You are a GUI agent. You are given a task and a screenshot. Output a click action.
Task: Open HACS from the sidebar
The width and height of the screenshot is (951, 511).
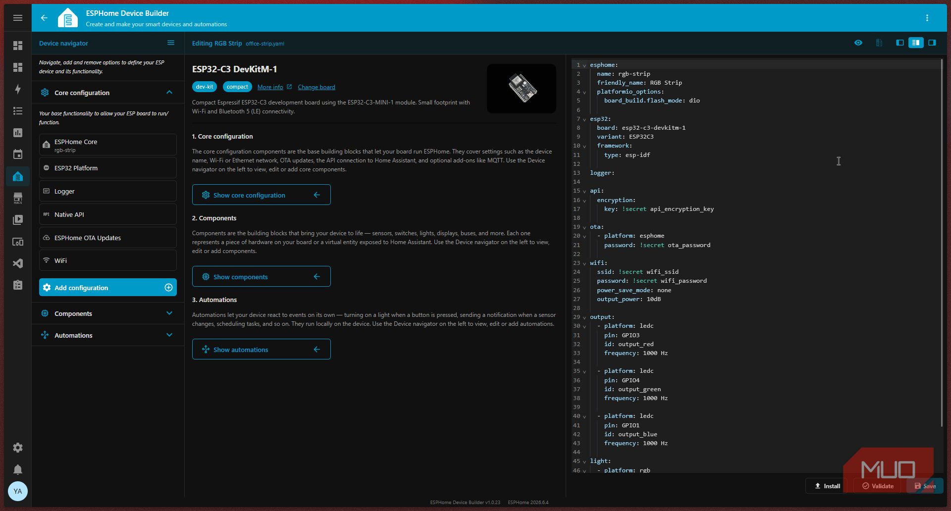pyautogui.click(x=18, y=198)
